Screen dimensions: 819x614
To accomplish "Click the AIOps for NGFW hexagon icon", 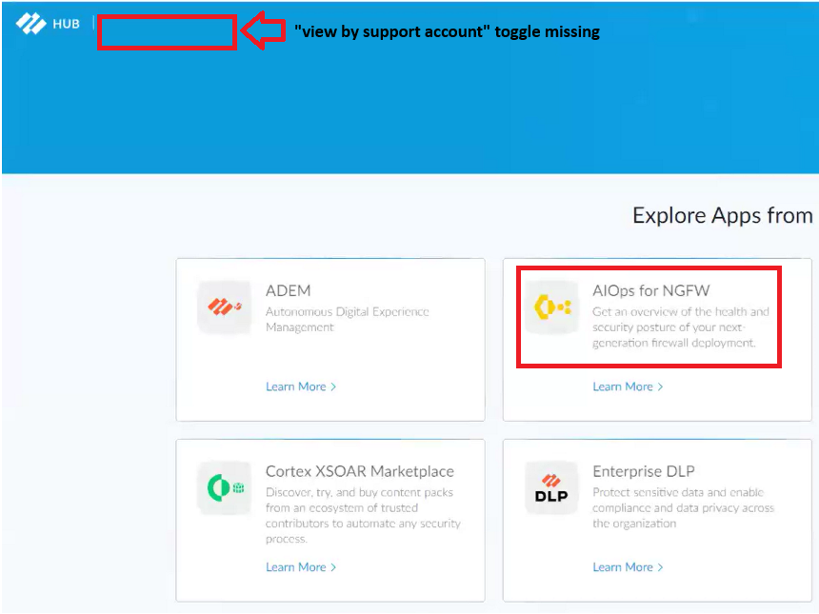I will coord(550,308).
